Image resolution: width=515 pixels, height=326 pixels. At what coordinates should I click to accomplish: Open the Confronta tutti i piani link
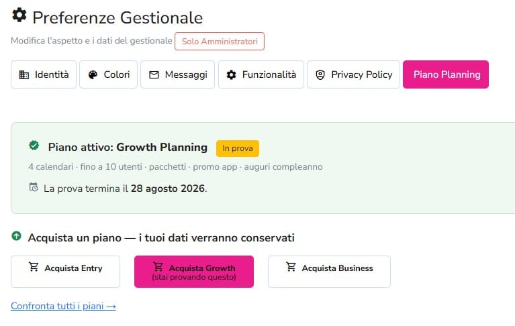(x=63, y=306)
